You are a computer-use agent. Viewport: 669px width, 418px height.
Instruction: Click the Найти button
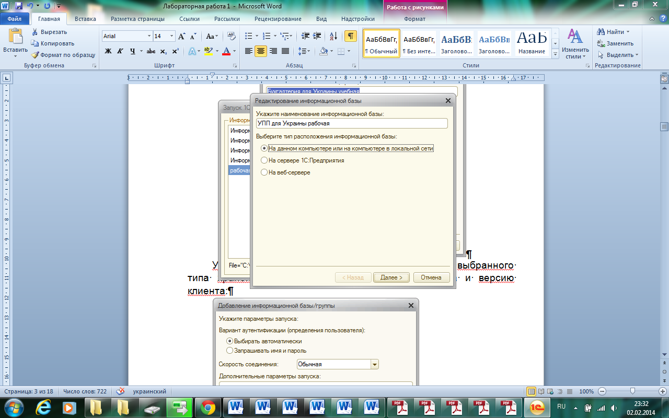614,32
